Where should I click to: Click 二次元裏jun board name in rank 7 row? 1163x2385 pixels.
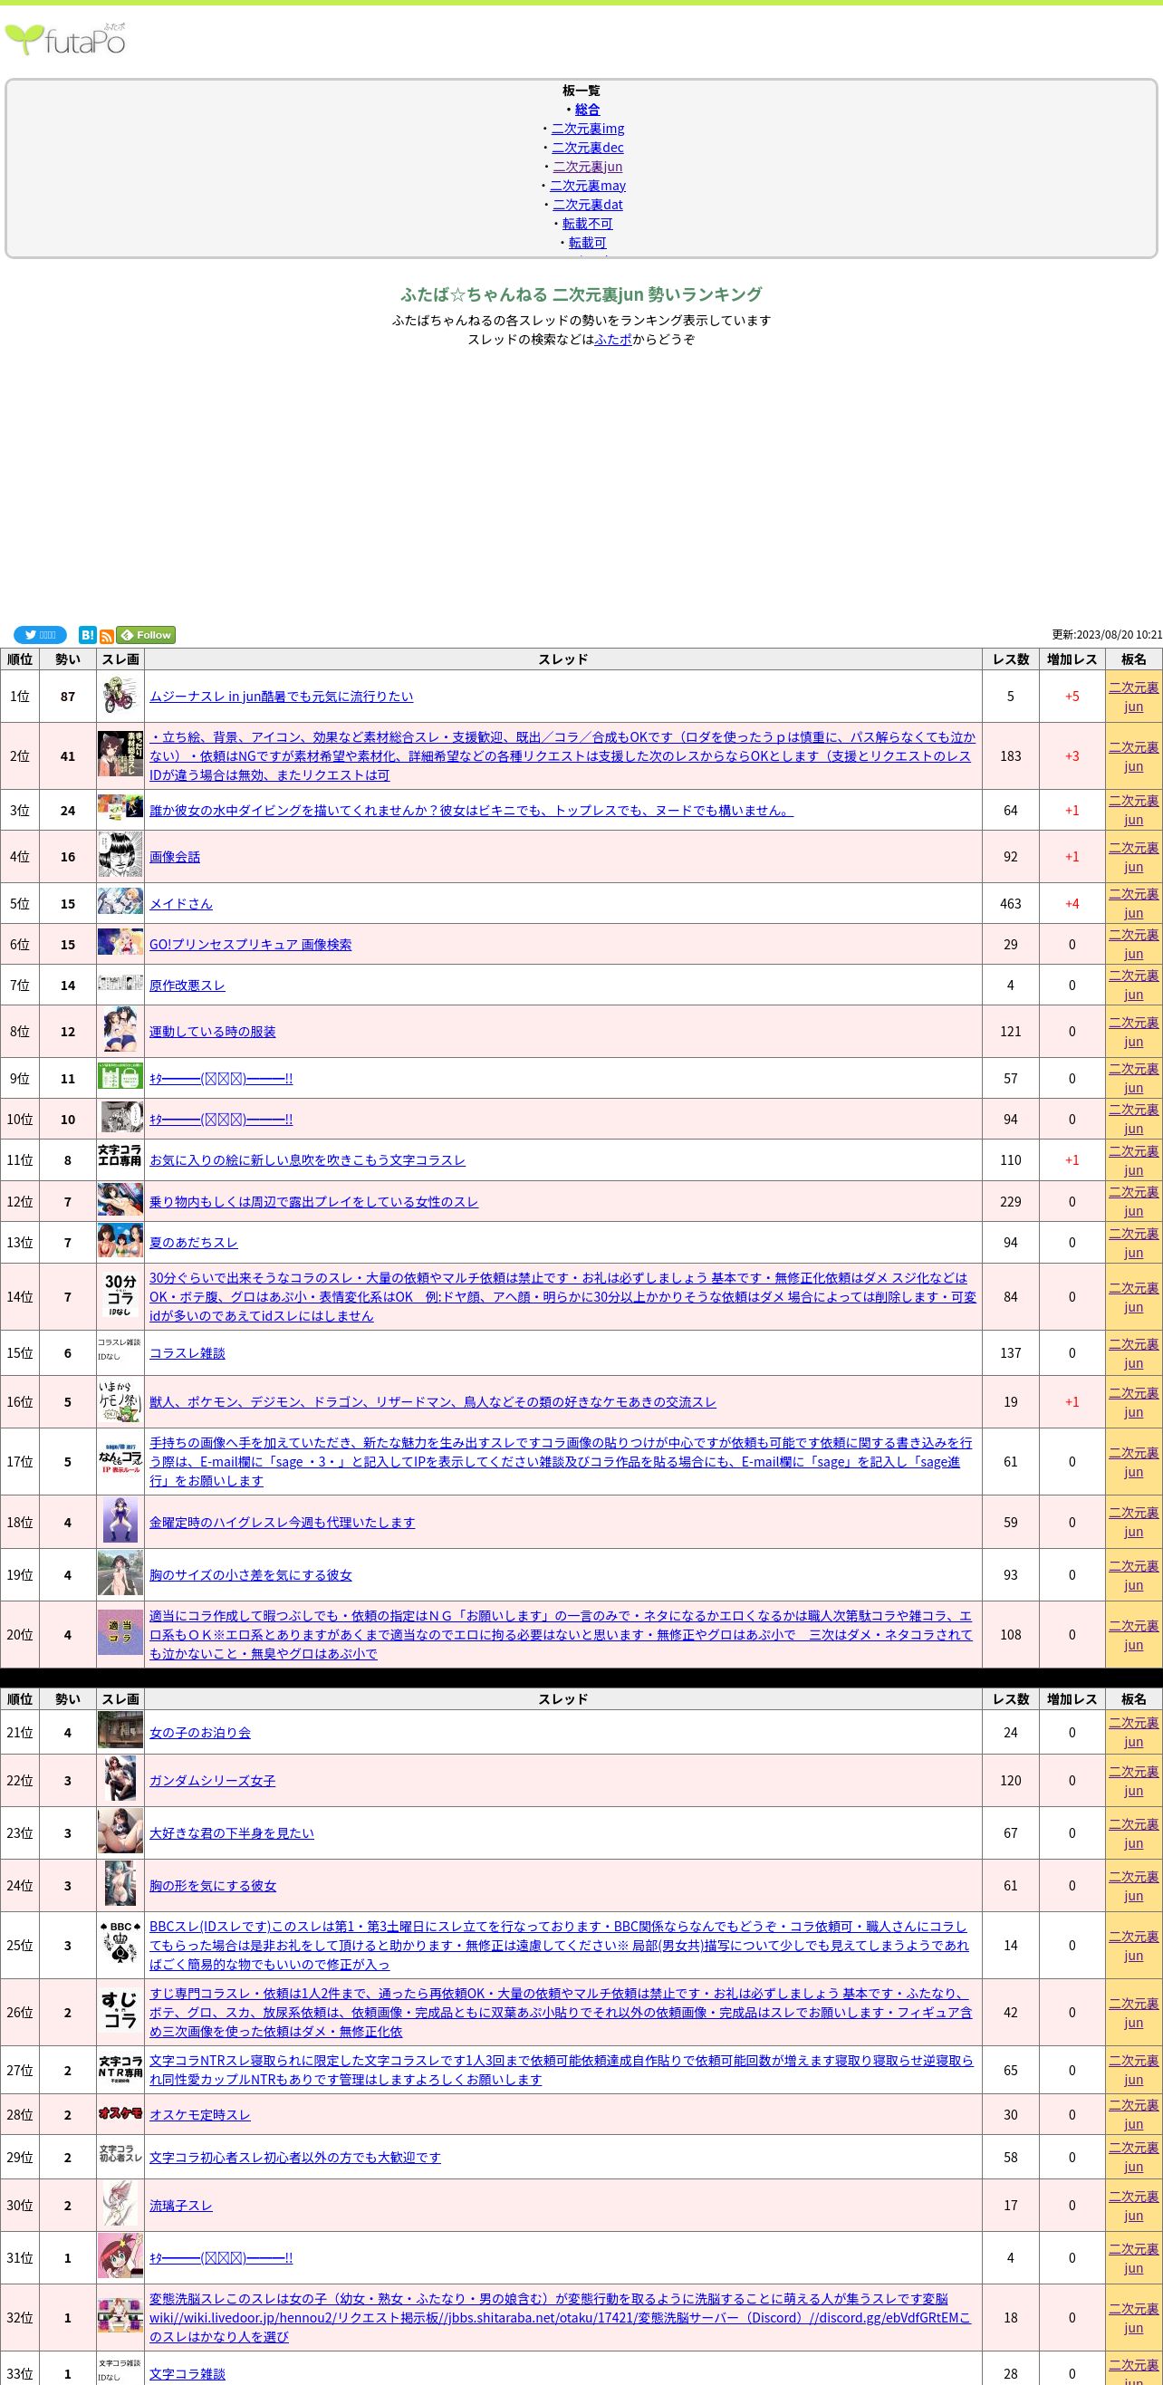1133,986
